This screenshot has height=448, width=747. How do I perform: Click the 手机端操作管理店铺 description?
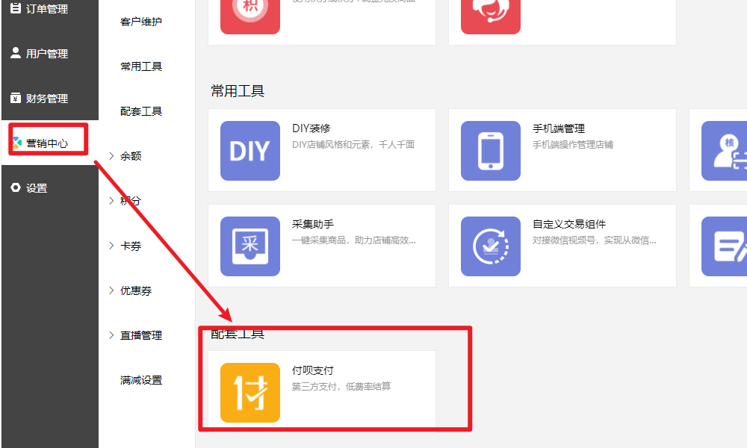tap(573, 145)
